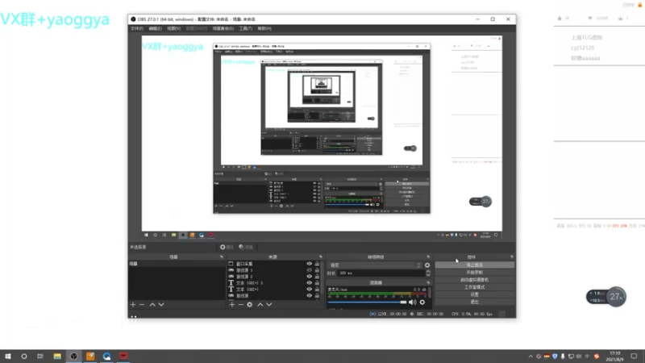The image size is (645, 363).
Task: Move source down in sources list
Action: coord(269,305)
